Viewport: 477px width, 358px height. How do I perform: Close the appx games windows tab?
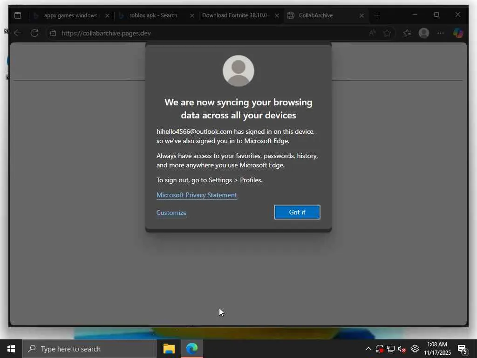point(107,15)
